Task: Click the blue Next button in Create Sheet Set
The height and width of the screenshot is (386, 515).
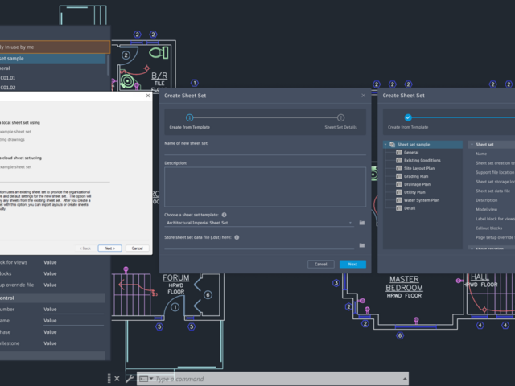Action: coord(352,264)
